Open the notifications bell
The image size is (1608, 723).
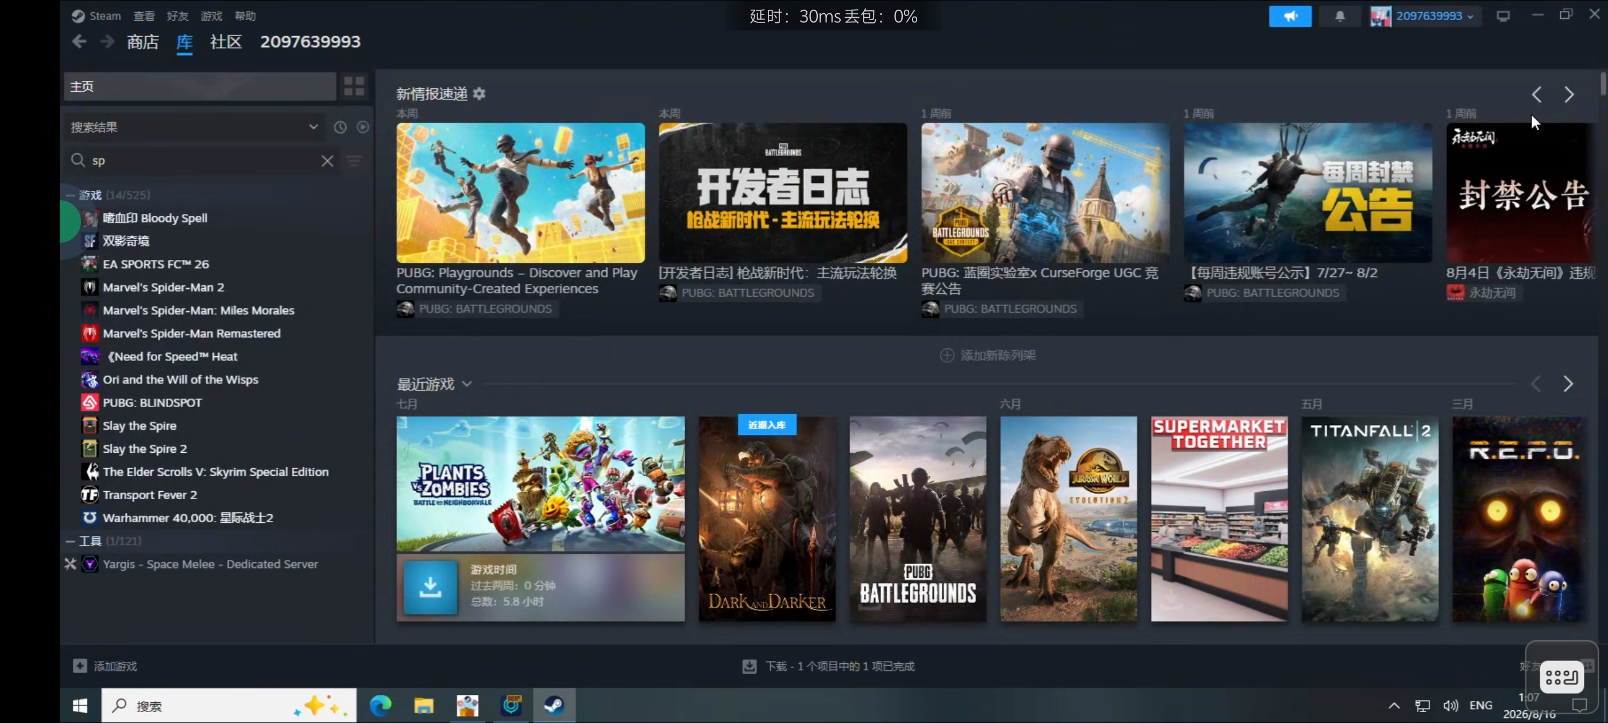[1340, 16]
